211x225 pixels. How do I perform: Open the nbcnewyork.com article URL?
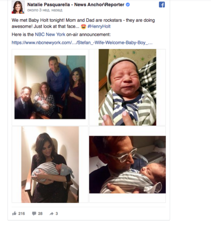[82, 43]
